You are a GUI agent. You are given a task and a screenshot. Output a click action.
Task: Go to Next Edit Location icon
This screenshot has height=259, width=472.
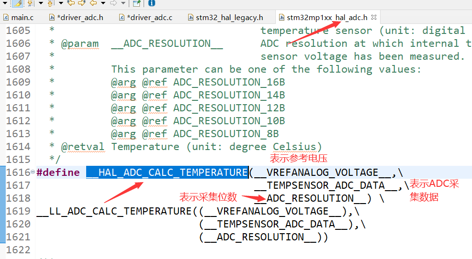coord(82,3)
